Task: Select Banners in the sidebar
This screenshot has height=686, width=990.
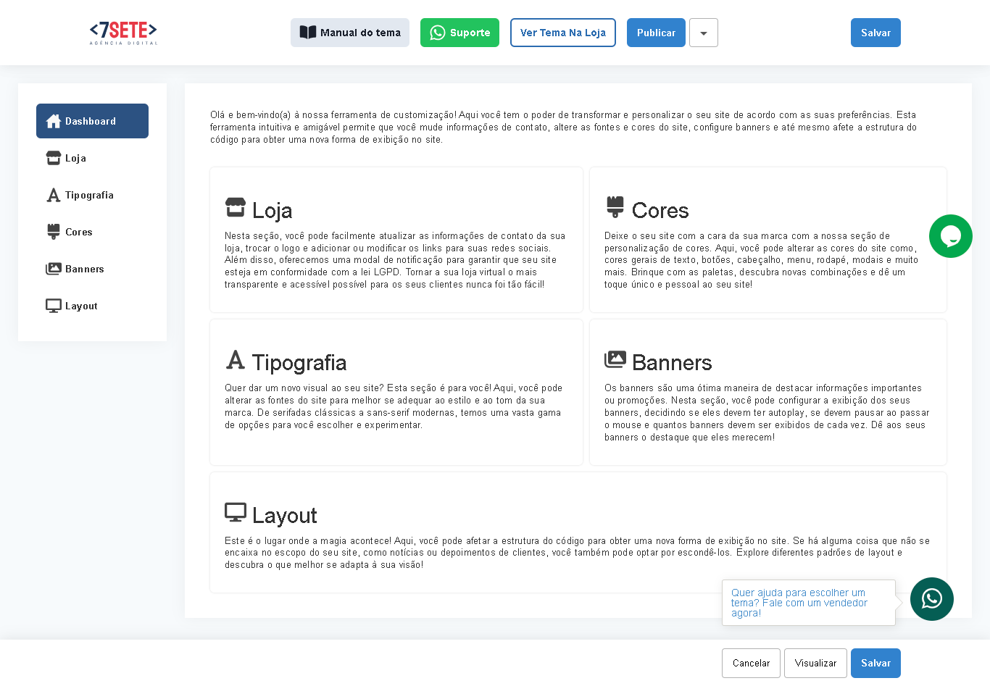Action: click(x=84, y=269)
